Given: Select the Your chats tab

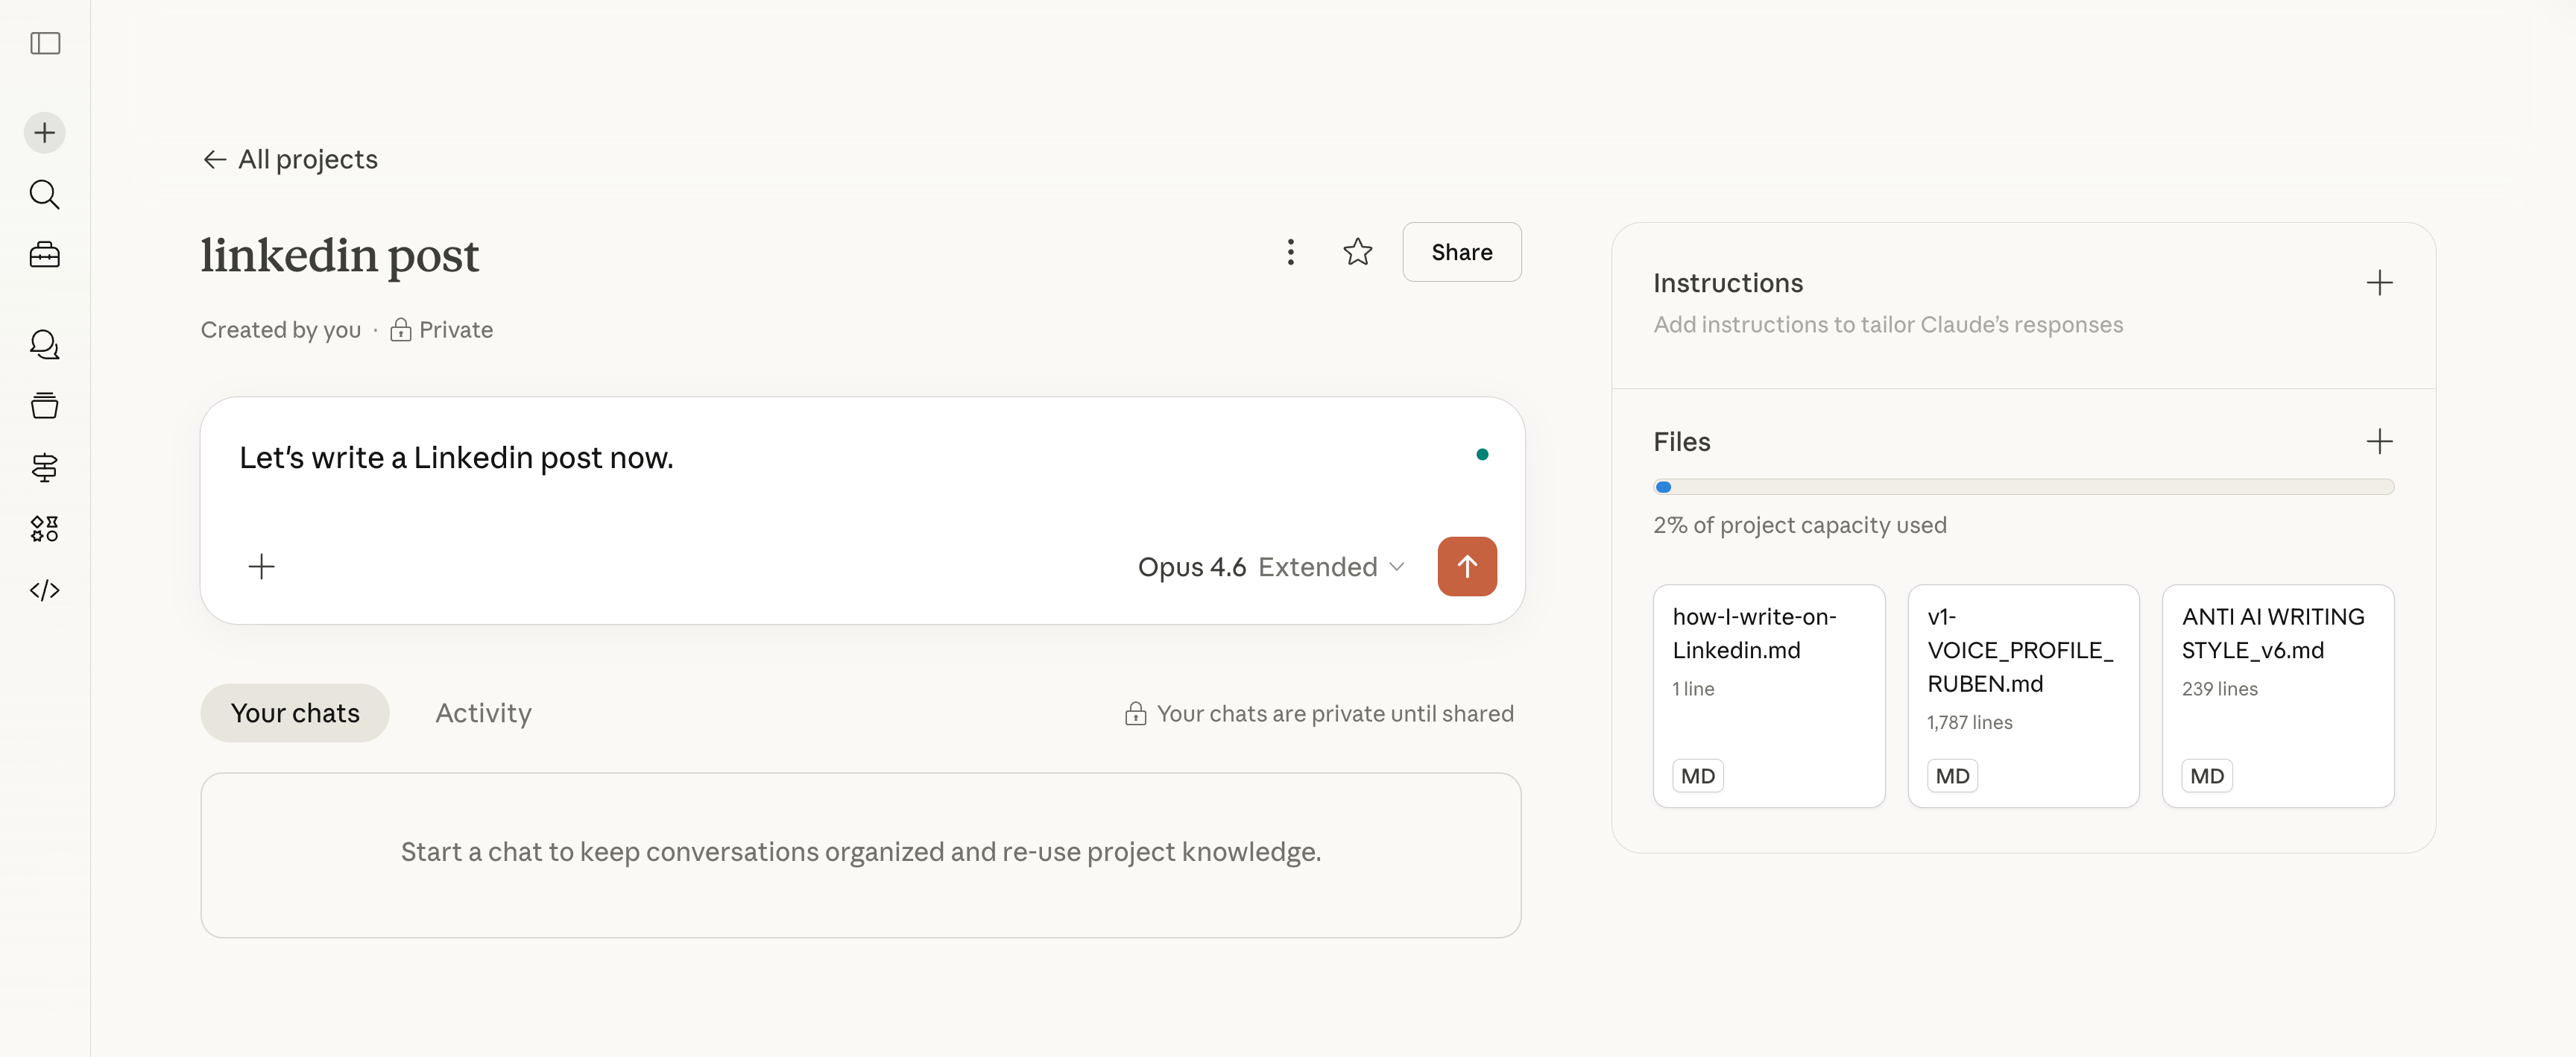Looking at the screenshot, I should [295, 713].
